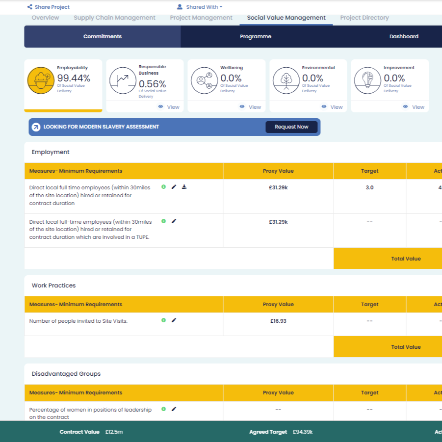This screenshot has width=442, height=442.
Task: Click the Improvement lightbulb icon
Action: click(367, 80)
